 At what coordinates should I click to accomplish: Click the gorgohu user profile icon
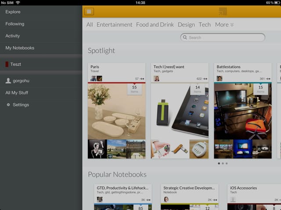point(8,80)
